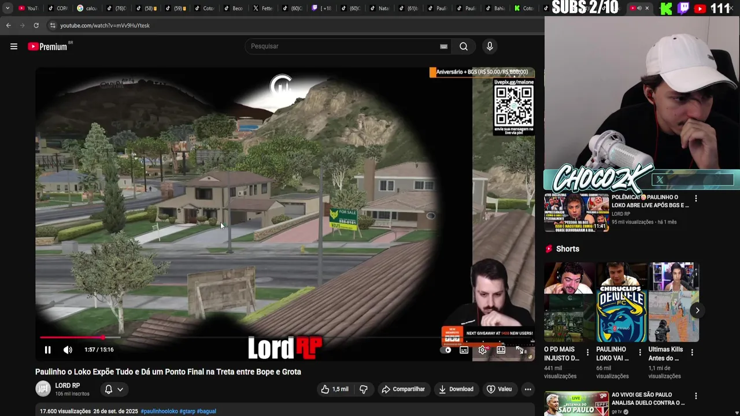Click the #gtarp hashtag

pyautogui.click(x=187, y=411)
